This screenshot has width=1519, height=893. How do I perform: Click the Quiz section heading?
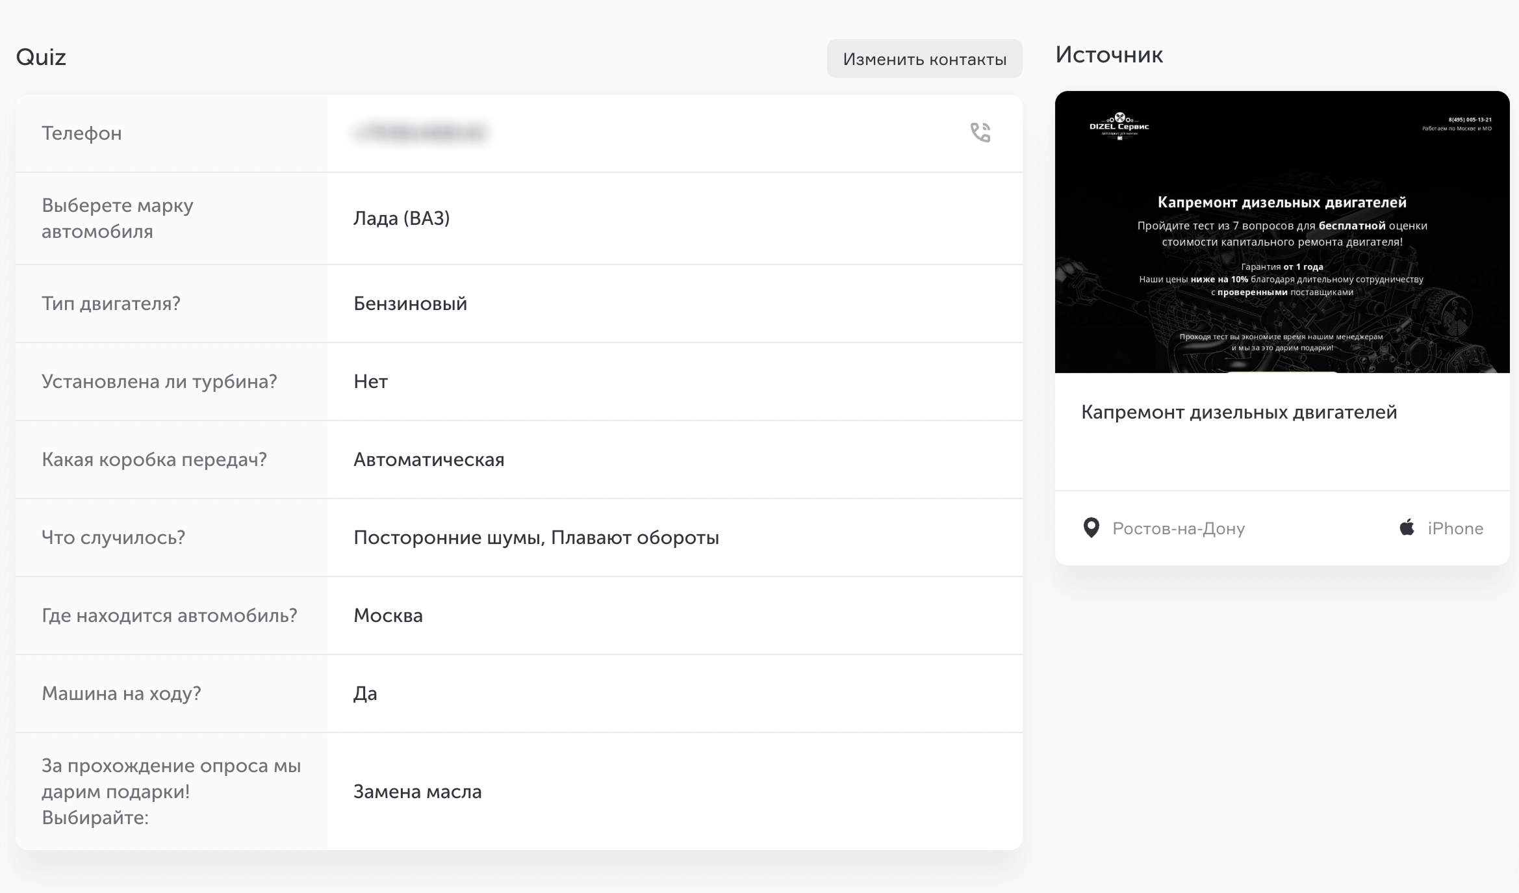(41, 57)
